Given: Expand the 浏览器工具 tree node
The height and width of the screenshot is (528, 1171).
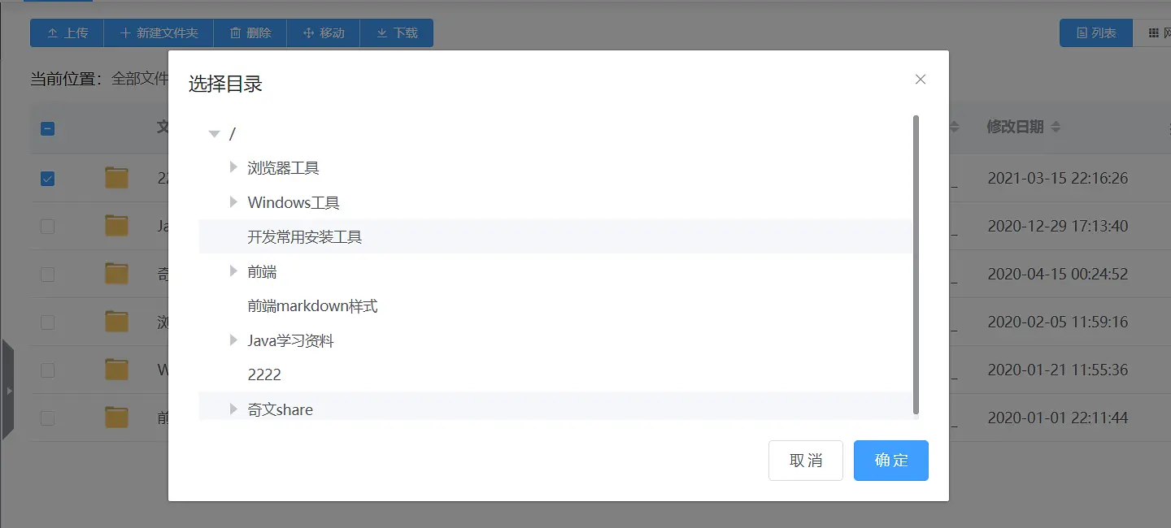Looking at the screenshot, I should click(233, 167).
